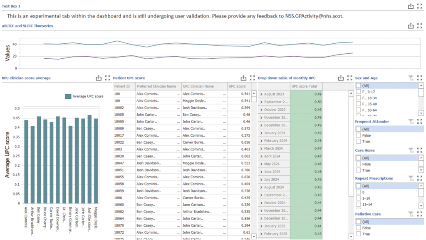Screen dimensions: 426x240
Task: Sort by the UPC Score column header
Action: pyautogui.click(x=237, y=86)
